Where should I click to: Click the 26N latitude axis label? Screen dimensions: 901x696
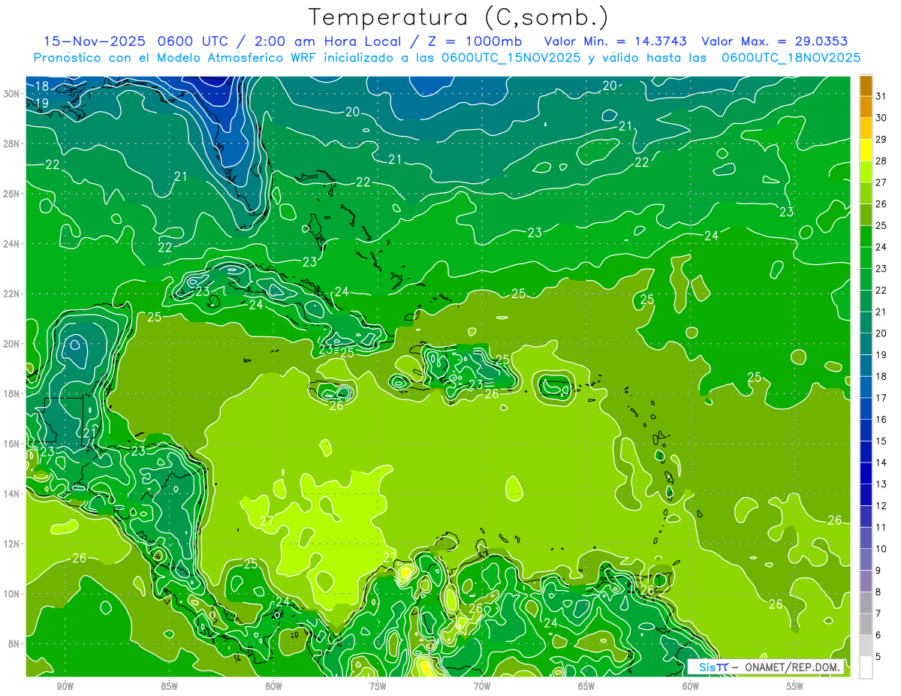click(x=11, y=194)
